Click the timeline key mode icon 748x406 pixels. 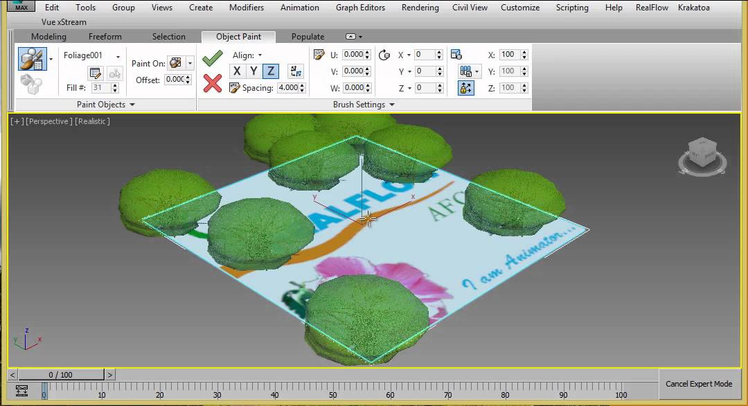coord(22,390)
